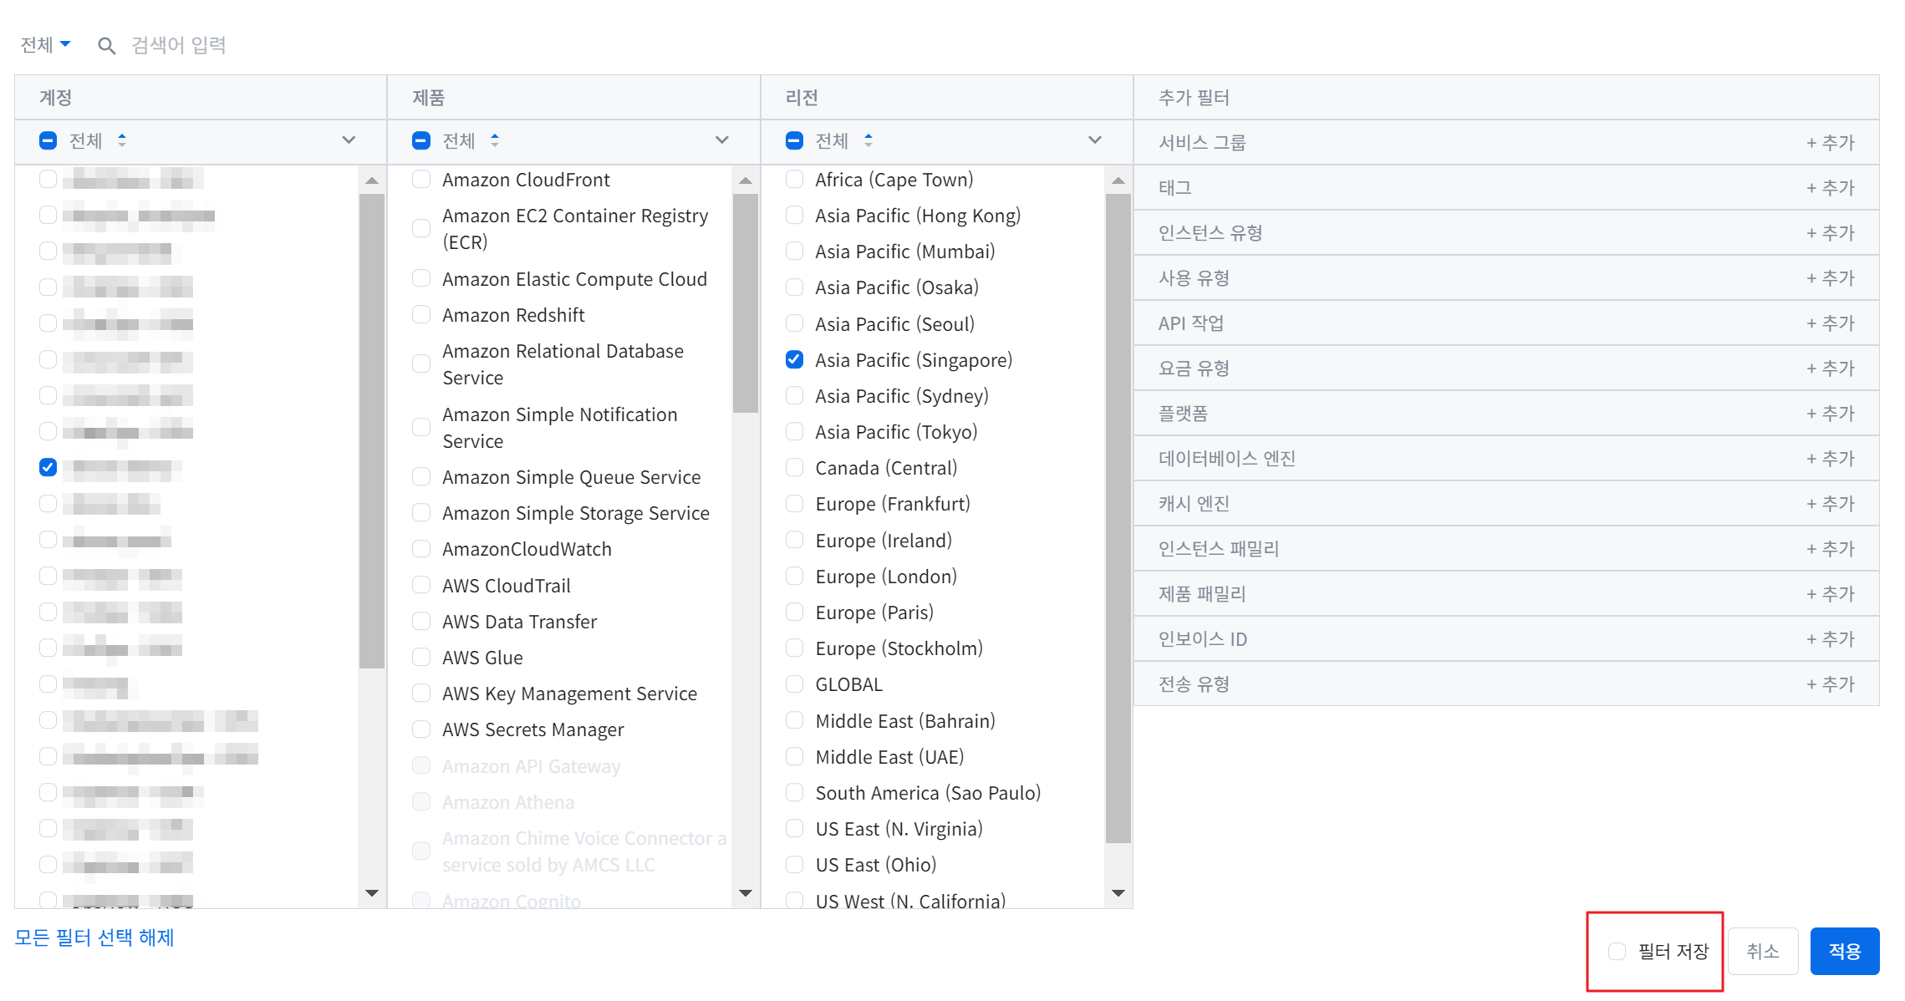This screenshot has height=1001, width=1905.
Task: Focus the 검색어 입력 search field
Action: 179,45
